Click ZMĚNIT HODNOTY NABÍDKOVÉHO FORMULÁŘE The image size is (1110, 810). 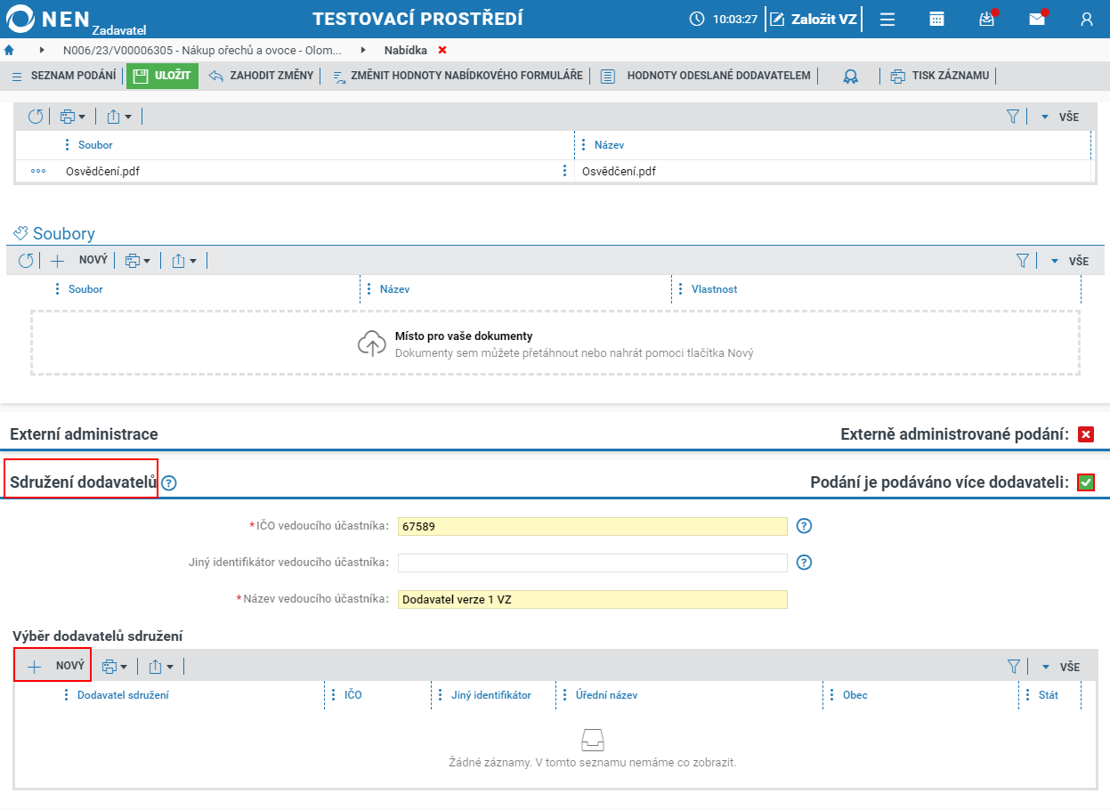point(458,76)
